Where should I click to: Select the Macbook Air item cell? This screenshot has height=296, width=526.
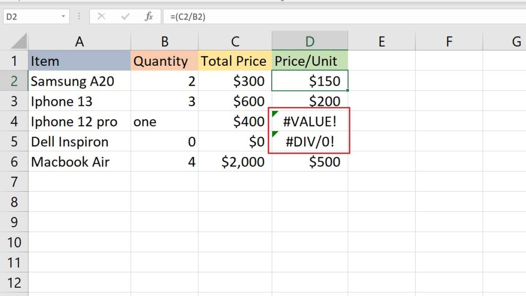tap(80, 161)
